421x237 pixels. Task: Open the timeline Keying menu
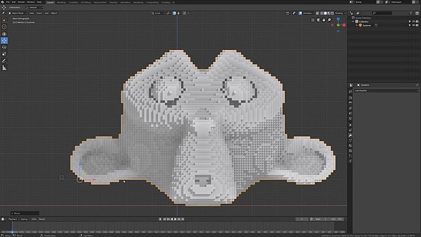(25, 219)
